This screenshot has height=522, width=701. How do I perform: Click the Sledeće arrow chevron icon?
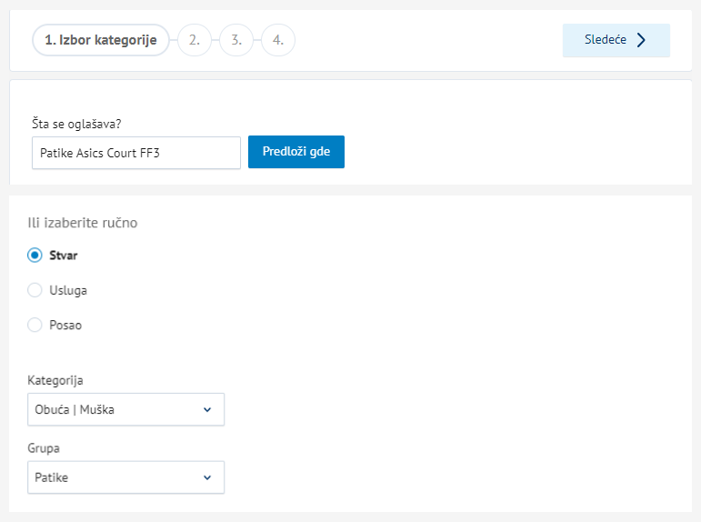pyautogui.click(x=641, y=40)
